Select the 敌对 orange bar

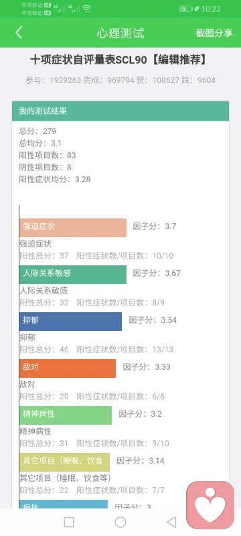68,368
